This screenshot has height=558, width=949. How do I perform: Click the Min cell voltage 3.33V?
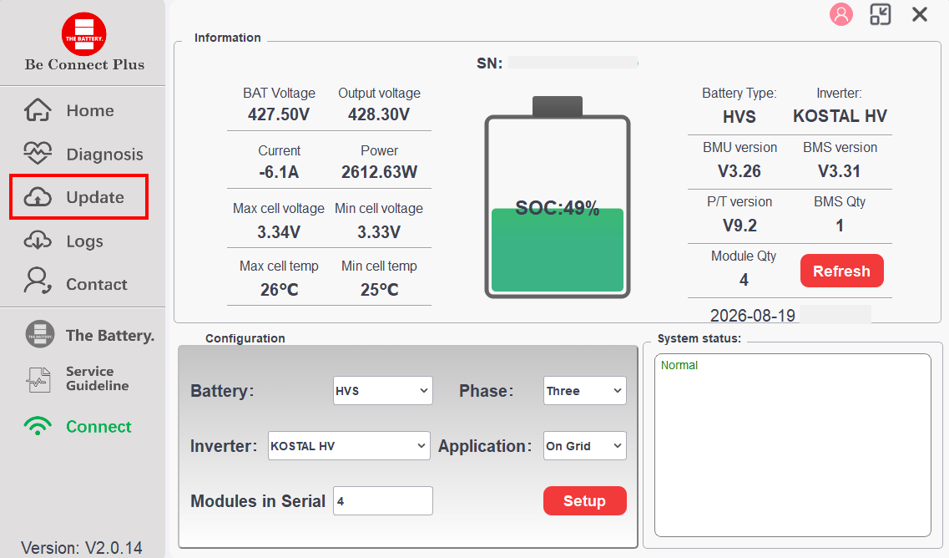click(x=379, y=232)
